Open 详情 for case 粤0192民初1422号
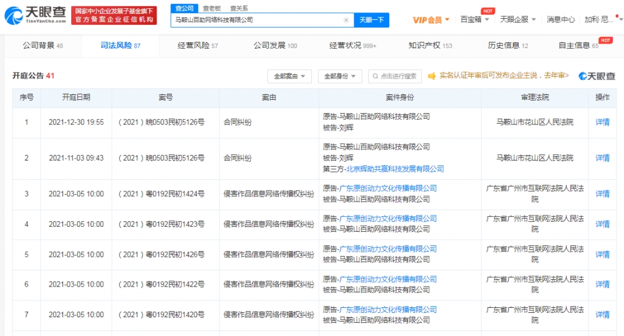 [x=602, y=284]
